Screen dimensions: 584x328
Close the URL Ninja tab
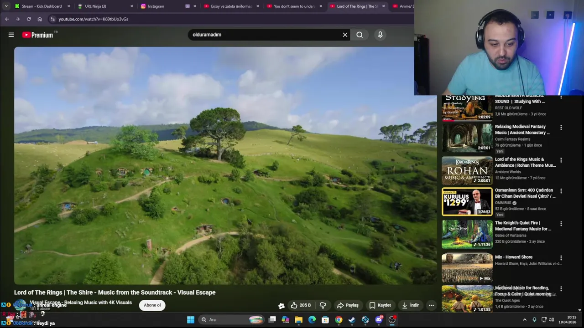[131, 6]
